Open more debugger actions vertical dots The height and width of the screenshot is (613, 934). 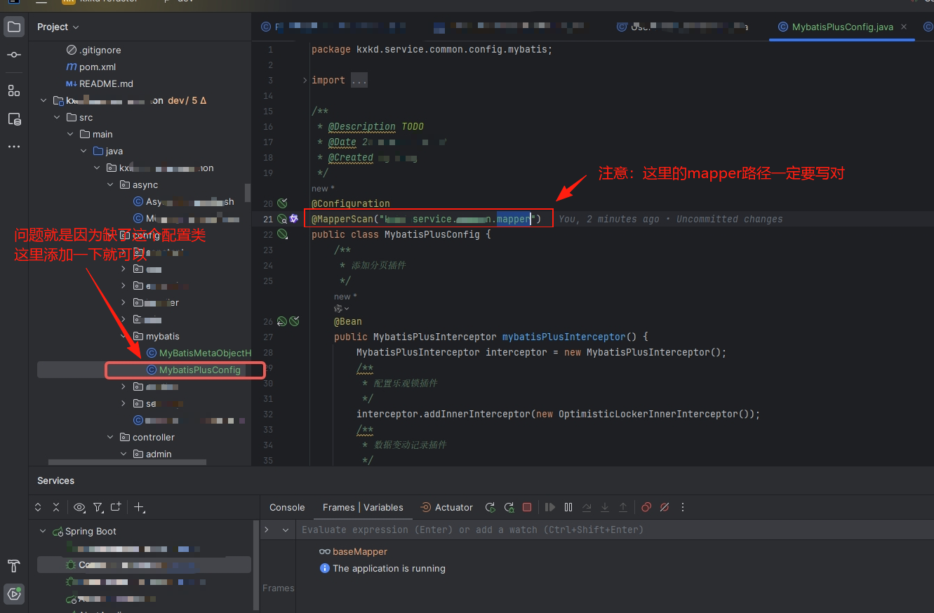click(x=683, y=507)
